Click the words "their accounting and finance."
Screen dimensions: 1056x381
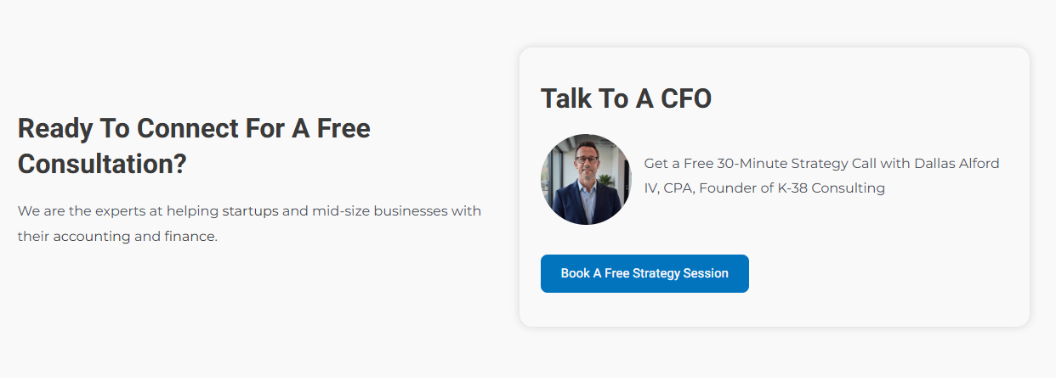click(x=117, y=236)
